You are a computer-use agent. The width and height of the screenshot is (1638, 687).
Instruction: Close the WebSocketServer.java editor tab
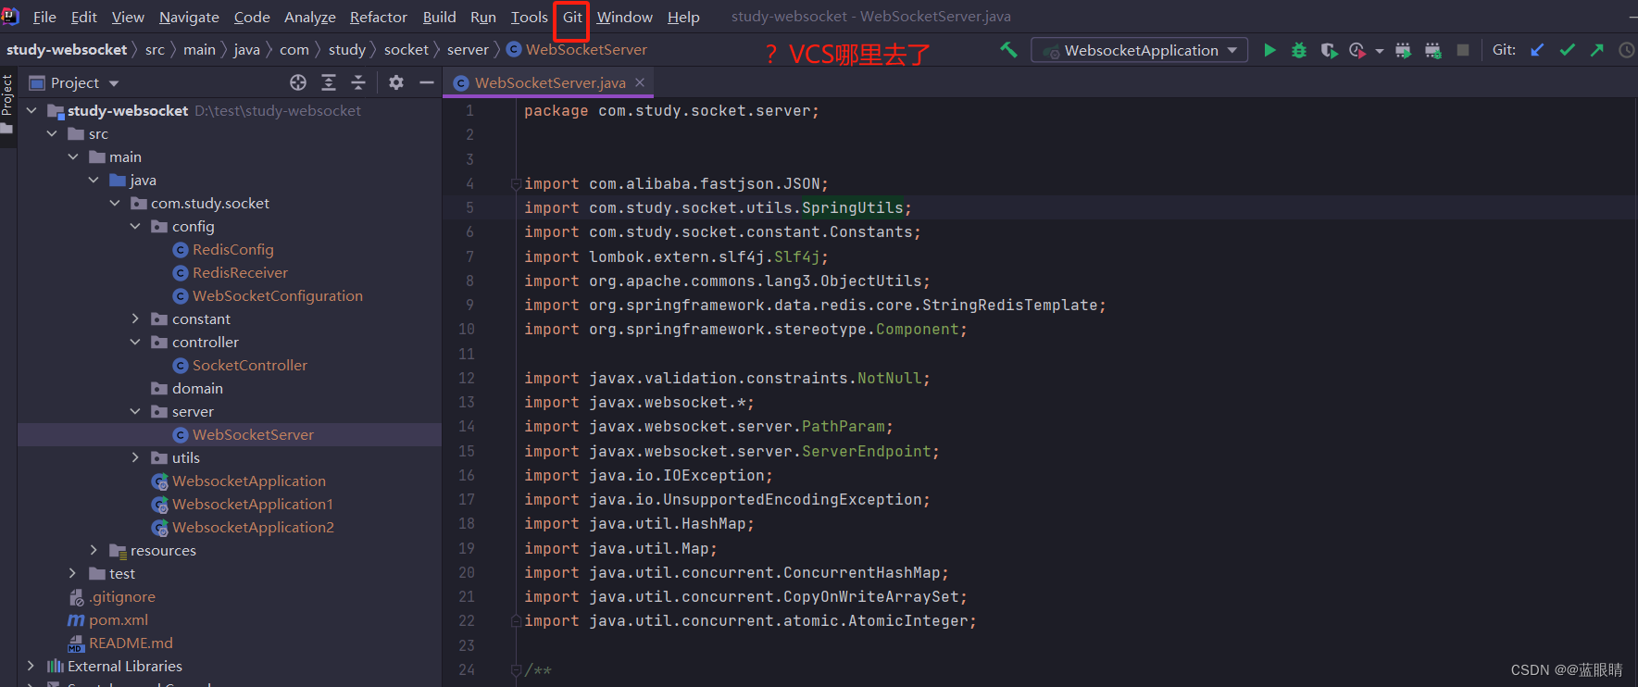(x=640, y=82)
